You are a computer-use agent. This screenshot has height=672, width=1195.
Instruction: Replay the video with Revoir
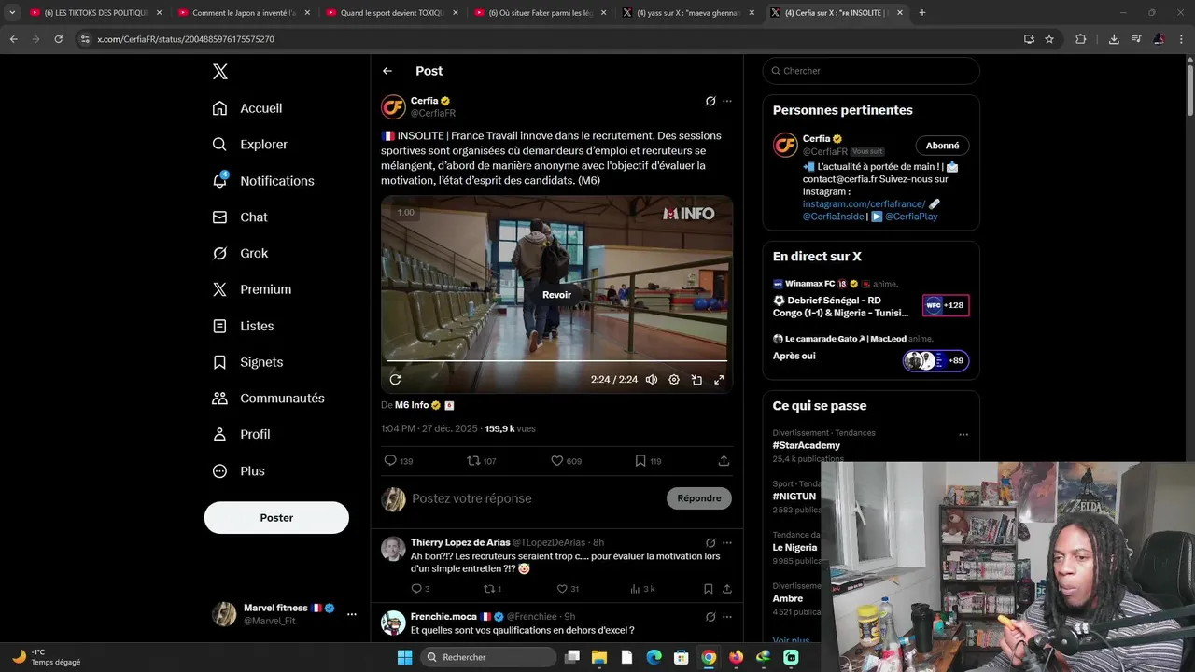(556, 295)
